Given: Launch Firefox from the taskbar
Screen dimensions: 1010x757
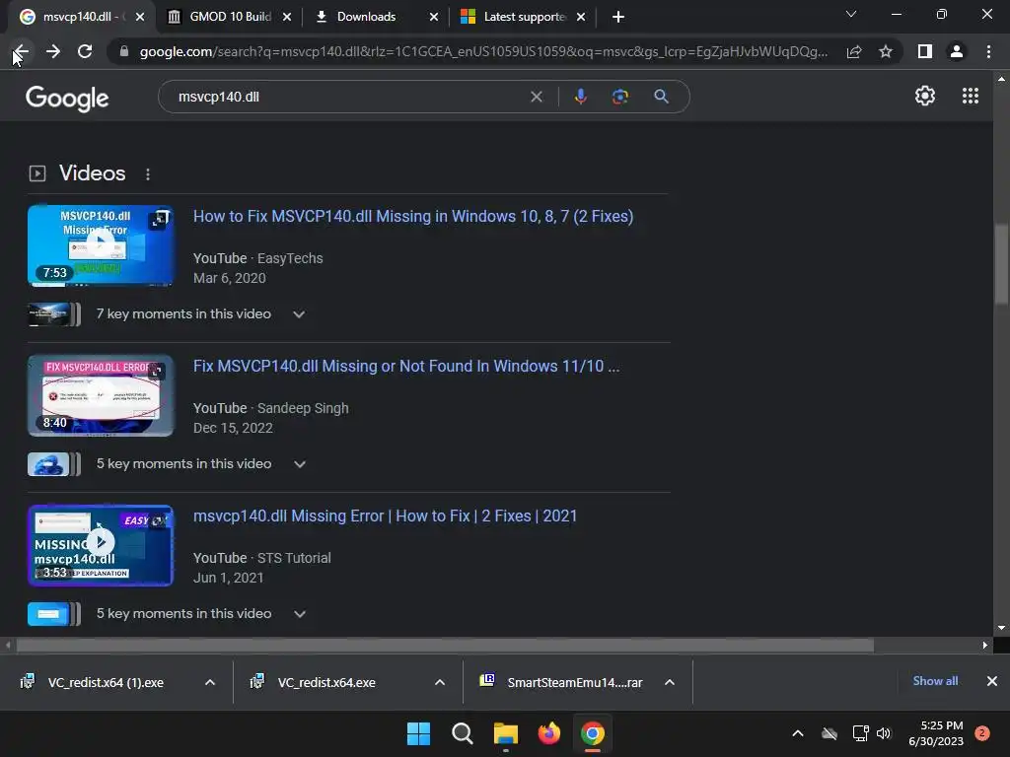Looking at the screenshot, I should (548, 733).
